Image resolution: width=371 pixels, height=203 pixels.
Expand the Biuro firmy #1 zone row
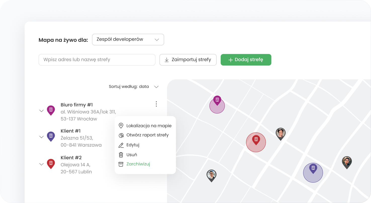point(41,111)
